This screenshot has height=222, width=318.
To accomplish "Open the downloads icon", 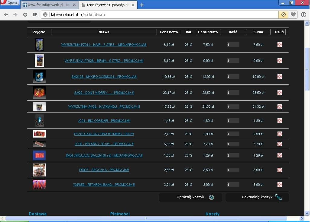I will pyautogui.click(x=303, y=14).
